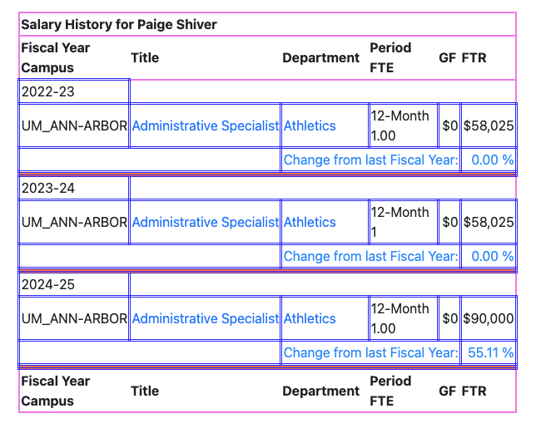Select the 2023-24 fiscal year cell
The height and width of the screenshot is (433, 541).
point(48,189)
